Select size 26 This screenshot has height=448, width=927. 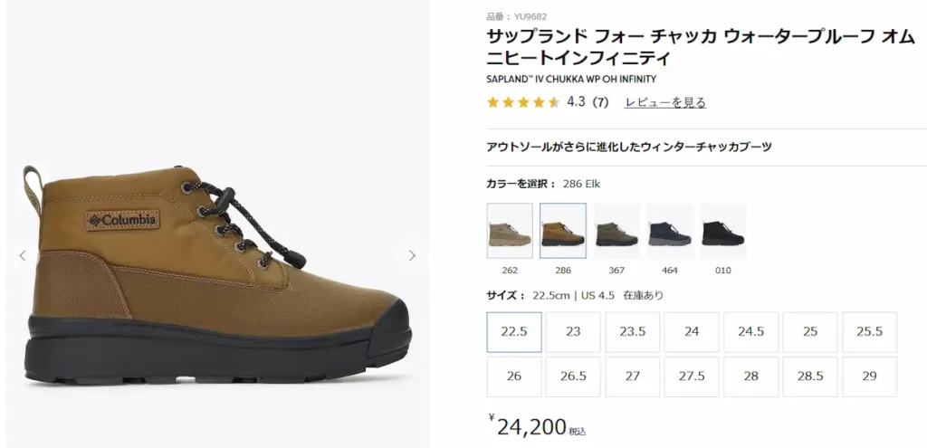(514, 377)
